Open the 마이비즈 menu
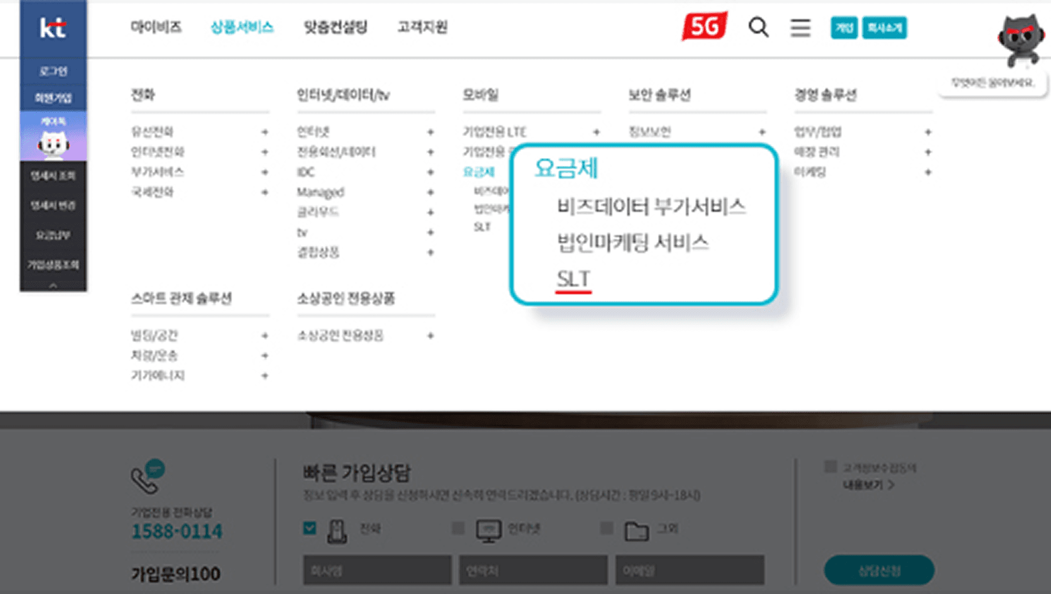This screenshot has height=594, width=1051. (156, 27)
